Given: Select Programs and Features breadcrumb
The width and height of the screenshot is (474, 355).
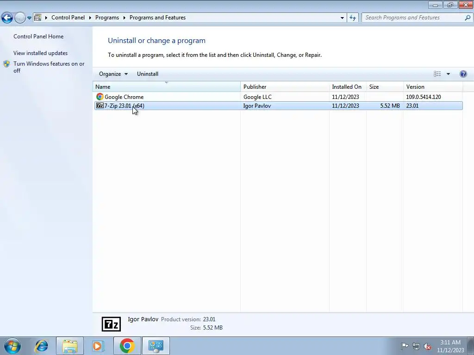Looking at the screenshot, I should coord(157,18).
